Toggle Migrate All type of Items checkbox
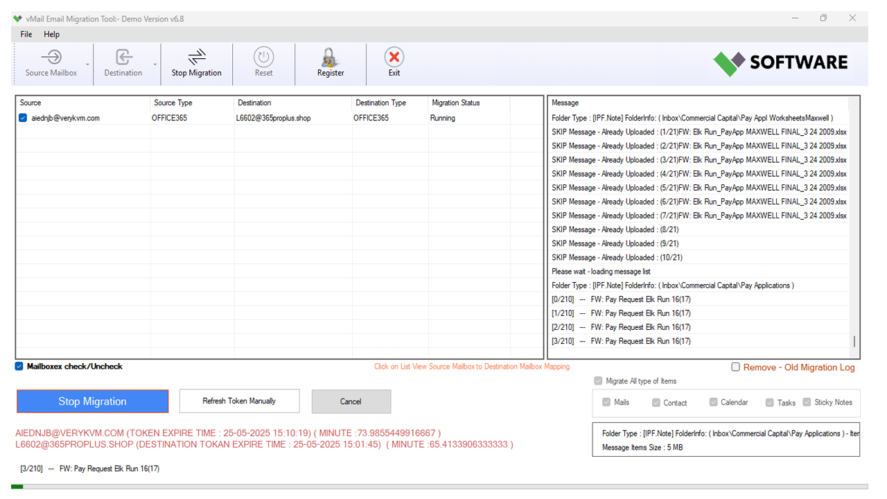This screenshot has width=887, height=499. 598,380
